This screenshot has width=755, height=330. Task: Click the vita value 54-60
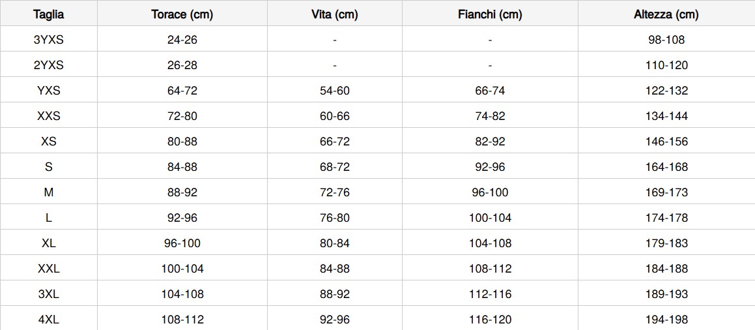pos(334,91)
